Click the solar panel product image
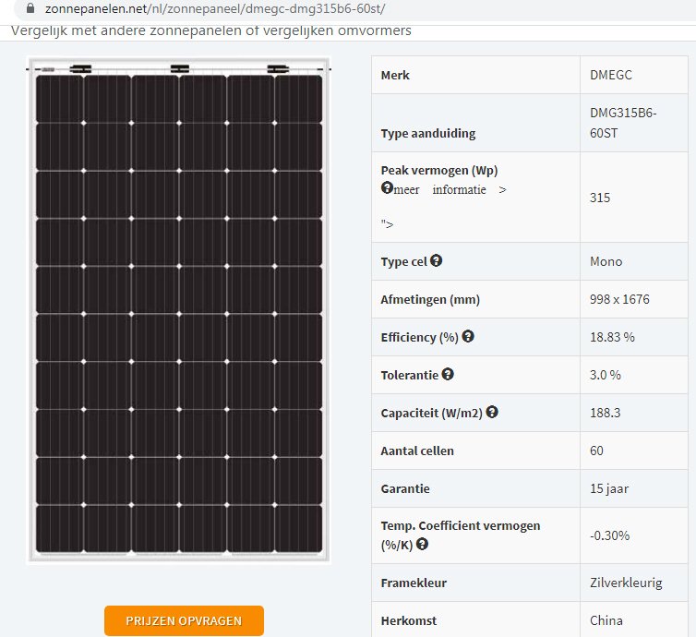Viewport: 696px width, 637px height. [x=179, y=310]
